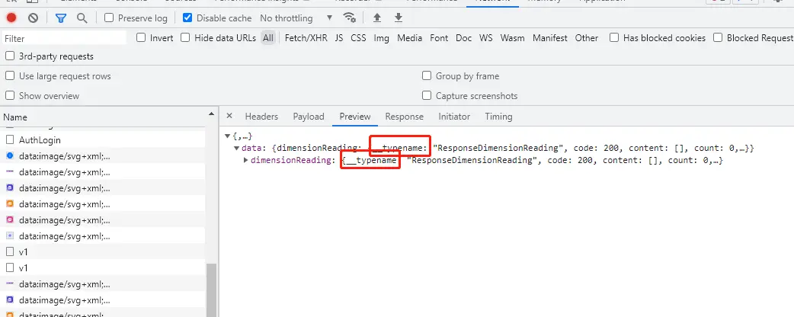The image size is (794, 317).
Task: Click into the Filter text field
Action: (65, 38)
